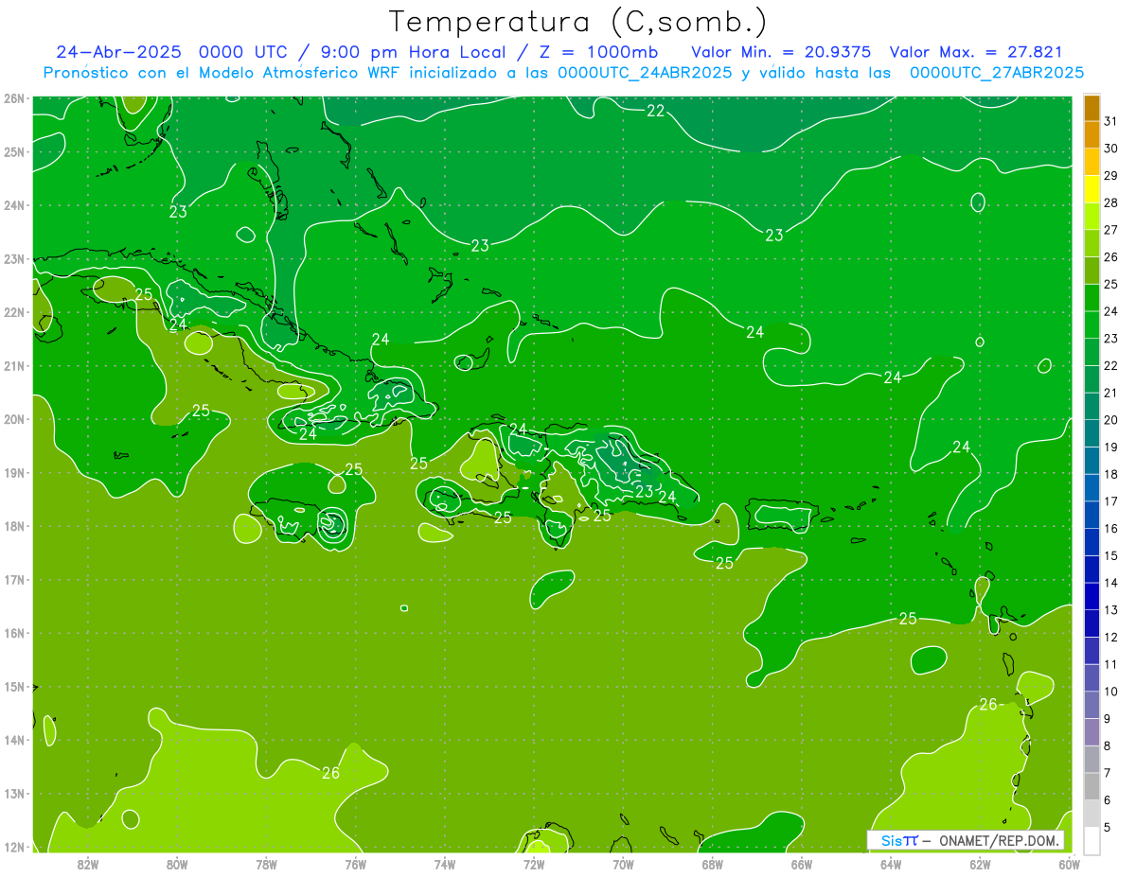The height and width of the screenshot is (877, 1136).
Task: Click the "0000UTC_24ABR2025" initialization time text
Action: click(643, 73)
